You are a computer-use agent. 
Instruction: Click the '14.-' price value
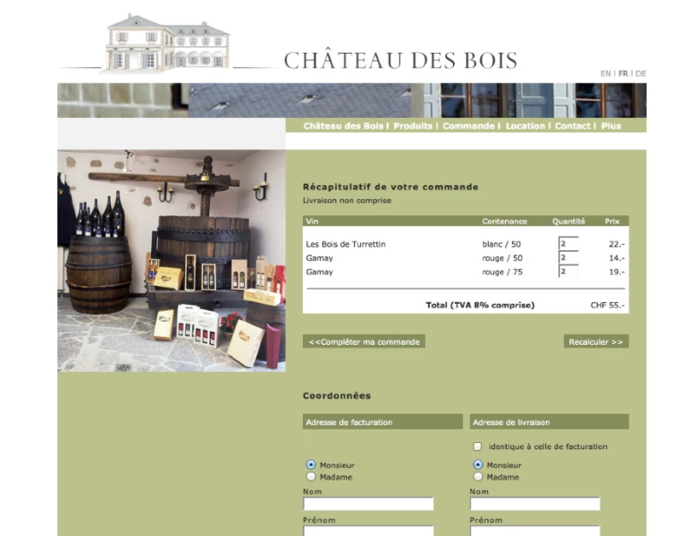click(617, 258)
